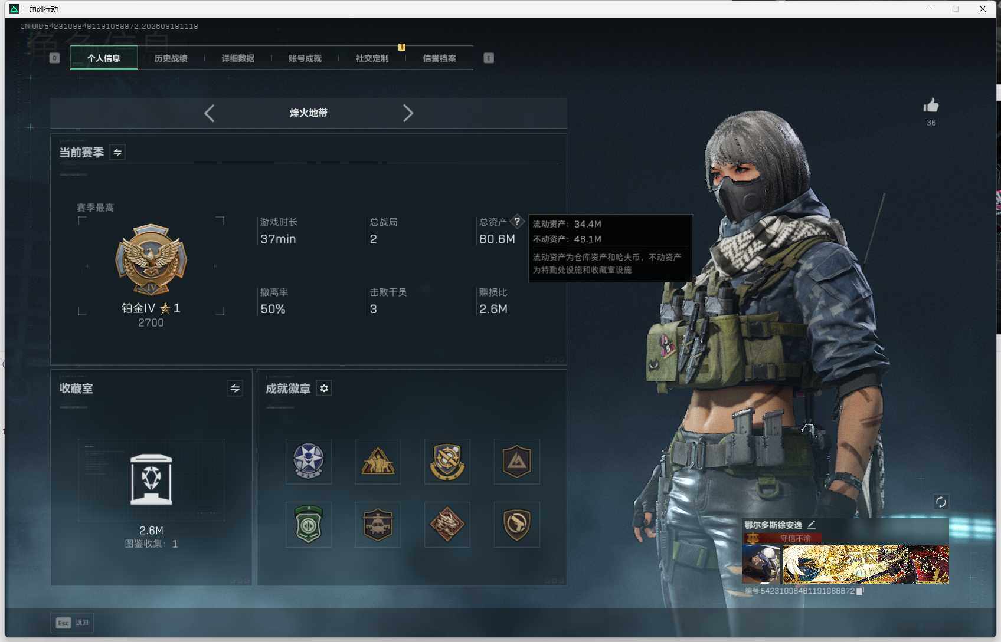1001x642 pixels.
Task: Click the 总资产 question mark help icon
Action: [x=517, y=222]
